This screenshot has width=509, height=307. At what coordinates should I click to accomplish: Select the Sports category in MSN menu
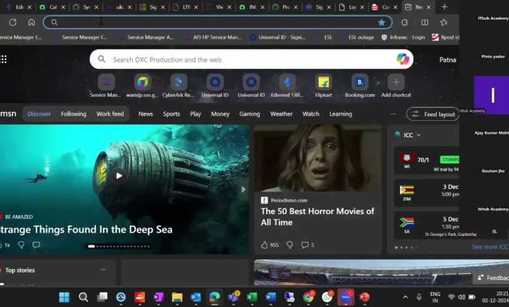click(172, 114)
